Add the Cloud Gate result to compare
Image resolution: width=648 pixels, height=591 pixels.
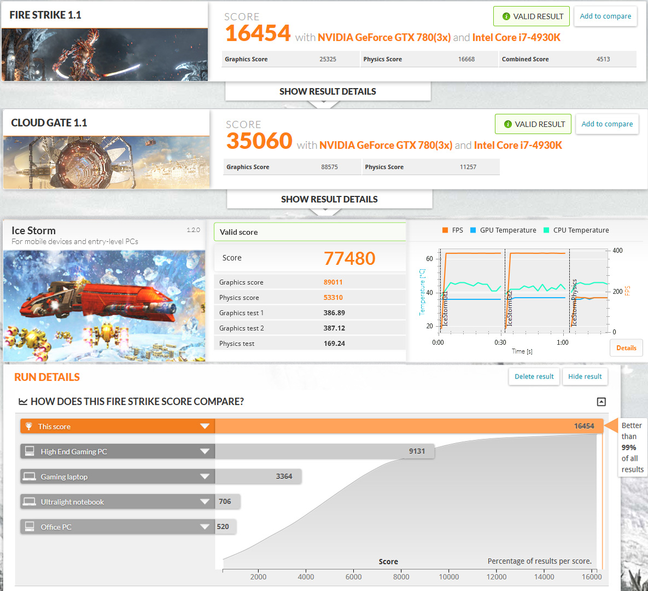pyautogui.click(x=607, y=124)
